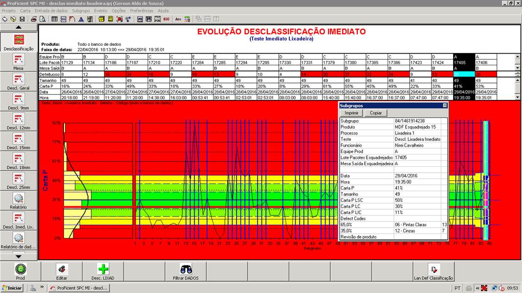Image resolution: width=522 pixels, height=293 pixels.
Task: Click the blue histogram distribution toolbar icon
Action: click(x=81, y=20)
